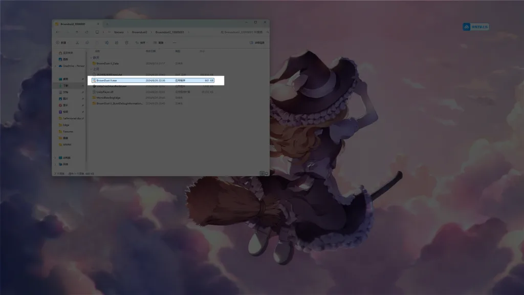The image size is (524, 295).
Task: Click Browndust2 in the breadcrumb path
Action: (x=139, y=32)
